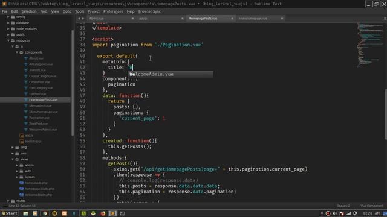Click the sidebar vertical scrollbar
Viewport: 387px width, 217px height.
[73, 83]
